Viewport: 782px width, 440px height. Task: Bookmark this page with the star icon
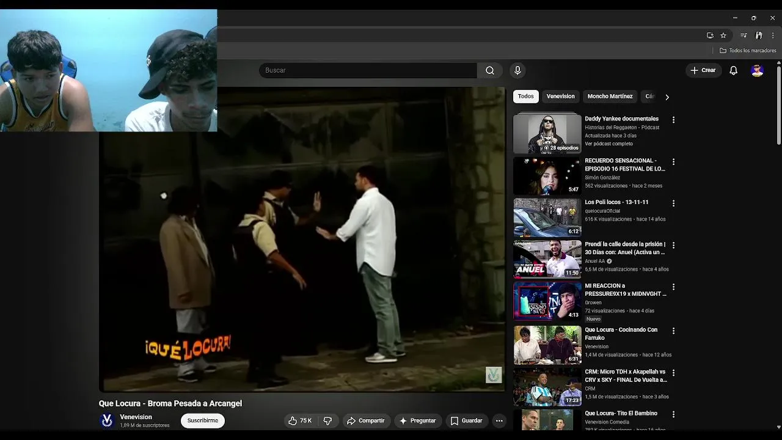click(x=723, y=35)
